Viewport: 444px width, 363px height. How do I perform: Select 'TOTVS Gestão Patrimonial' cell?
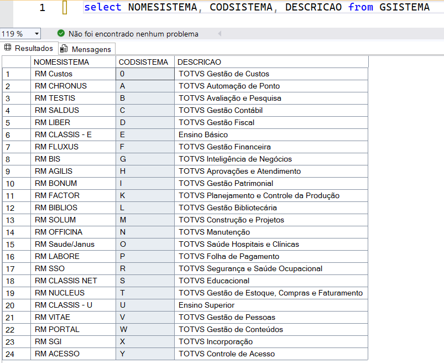[x=271, y=184]
